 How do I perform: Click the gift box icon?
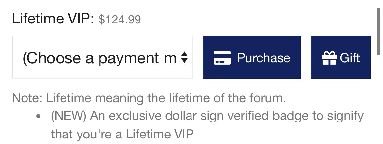pyautogui.click(x=329, y=58)
